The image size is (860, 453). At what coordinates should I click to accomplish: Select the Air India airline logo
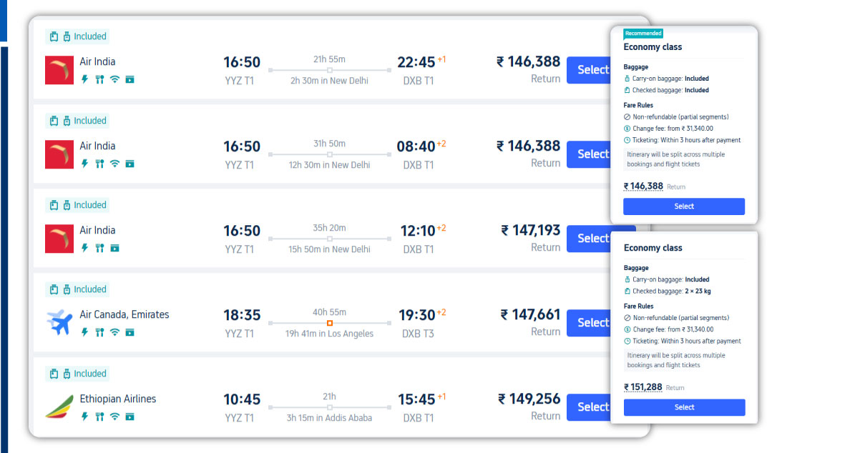pos(59,70)
